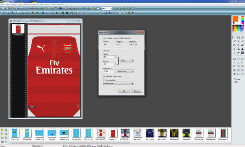This screenshot has width=245, height=147.
Task: Select the Line tool
Action: pyautogui.click(x=242, y=41)
